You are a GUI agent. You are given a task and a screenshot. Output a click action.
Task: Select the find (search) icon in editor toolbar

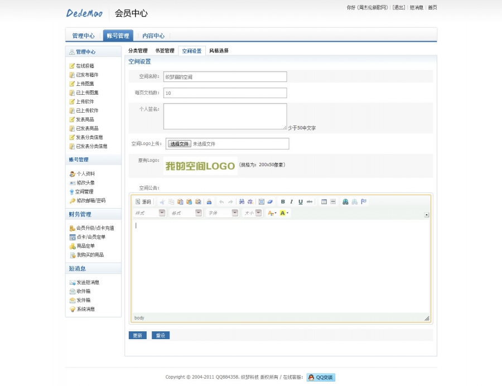coord(241,202)
